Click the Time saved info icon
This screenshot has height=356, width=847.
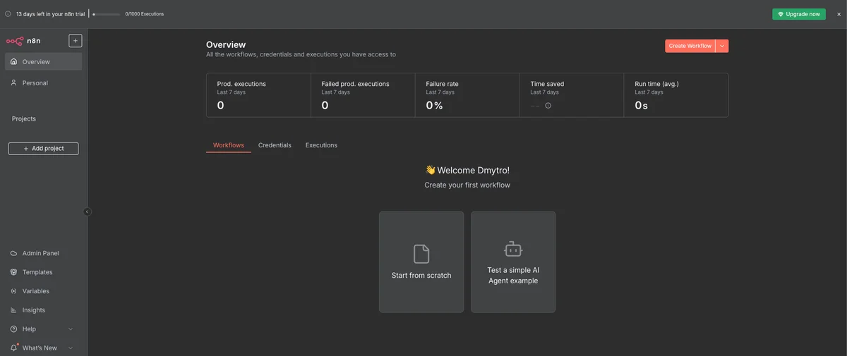[x=548, y=106]
